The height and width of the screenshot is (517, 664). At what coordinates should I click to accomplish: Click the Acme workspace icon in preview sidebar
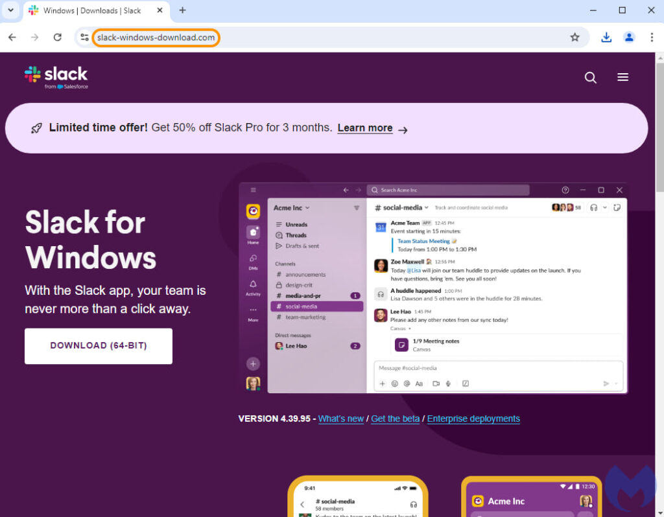pyautogui.click(x=254, y=211)
